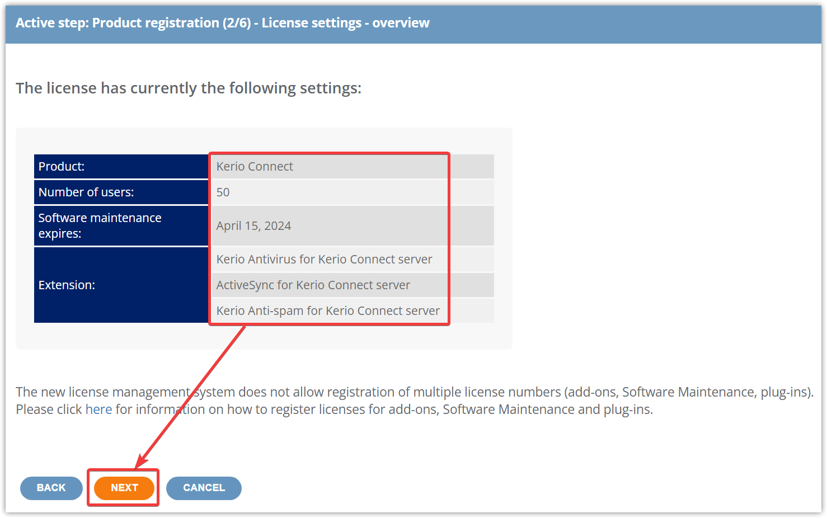Select the 'April 15, 2024' expiry date
827x518 pixels.
coord(253,226)
